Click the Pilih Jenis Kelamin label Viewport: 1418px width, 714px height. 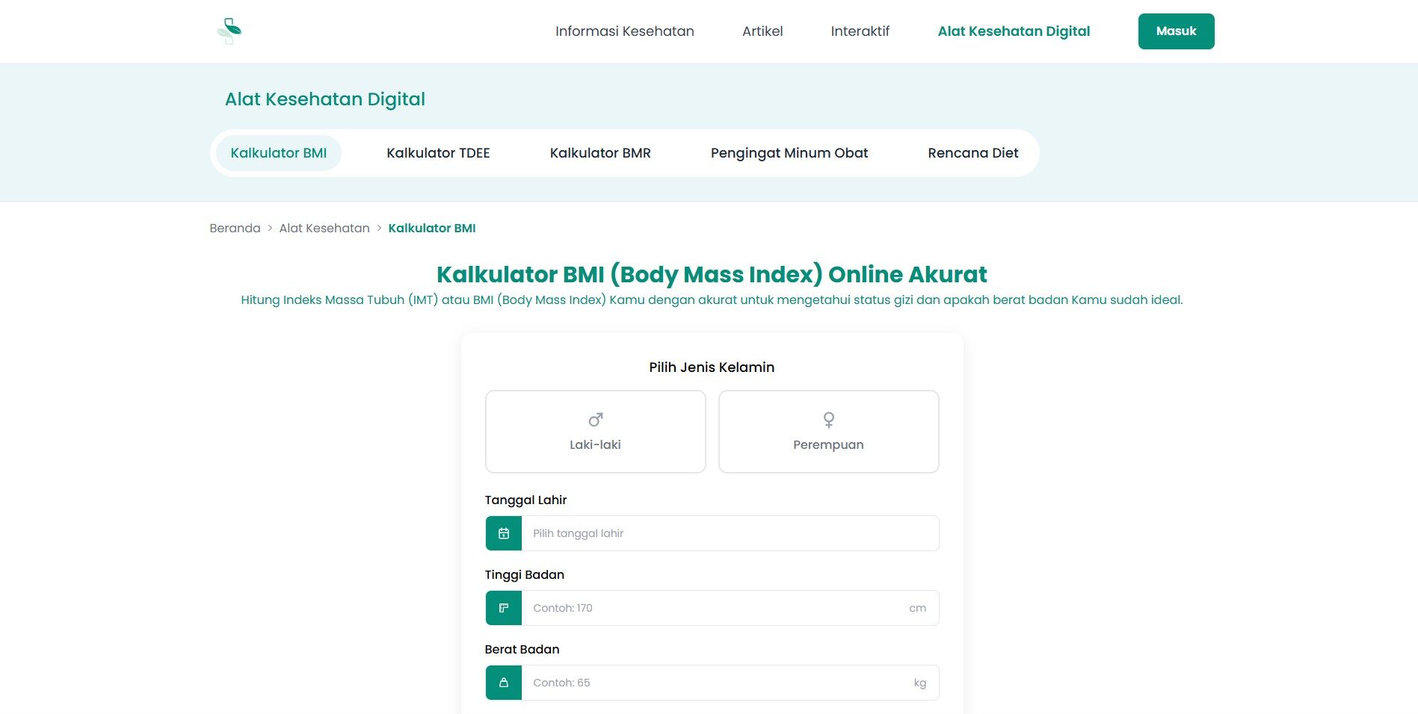[712, 367]
